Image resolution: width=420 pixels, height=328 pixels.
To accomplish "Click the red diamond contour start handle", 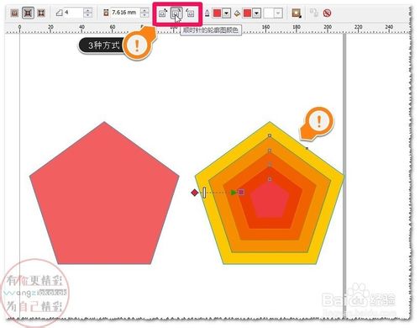I will (195, 193).
